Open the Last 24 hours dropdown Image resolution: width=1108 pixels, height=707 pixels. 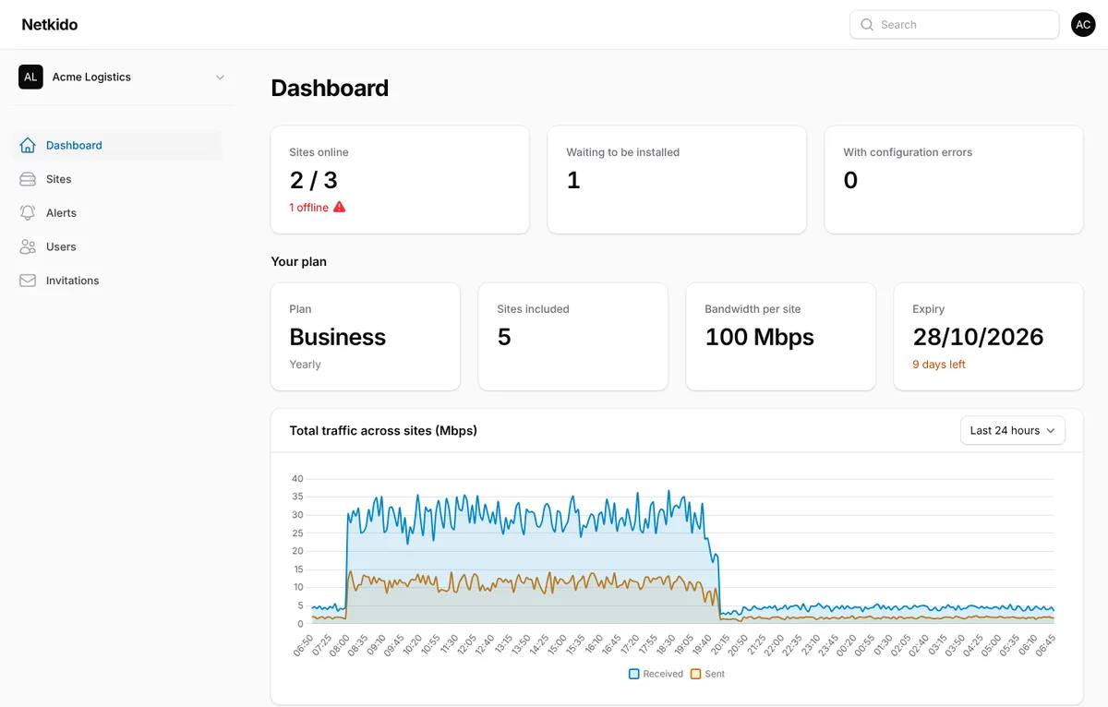point(1013,430)
